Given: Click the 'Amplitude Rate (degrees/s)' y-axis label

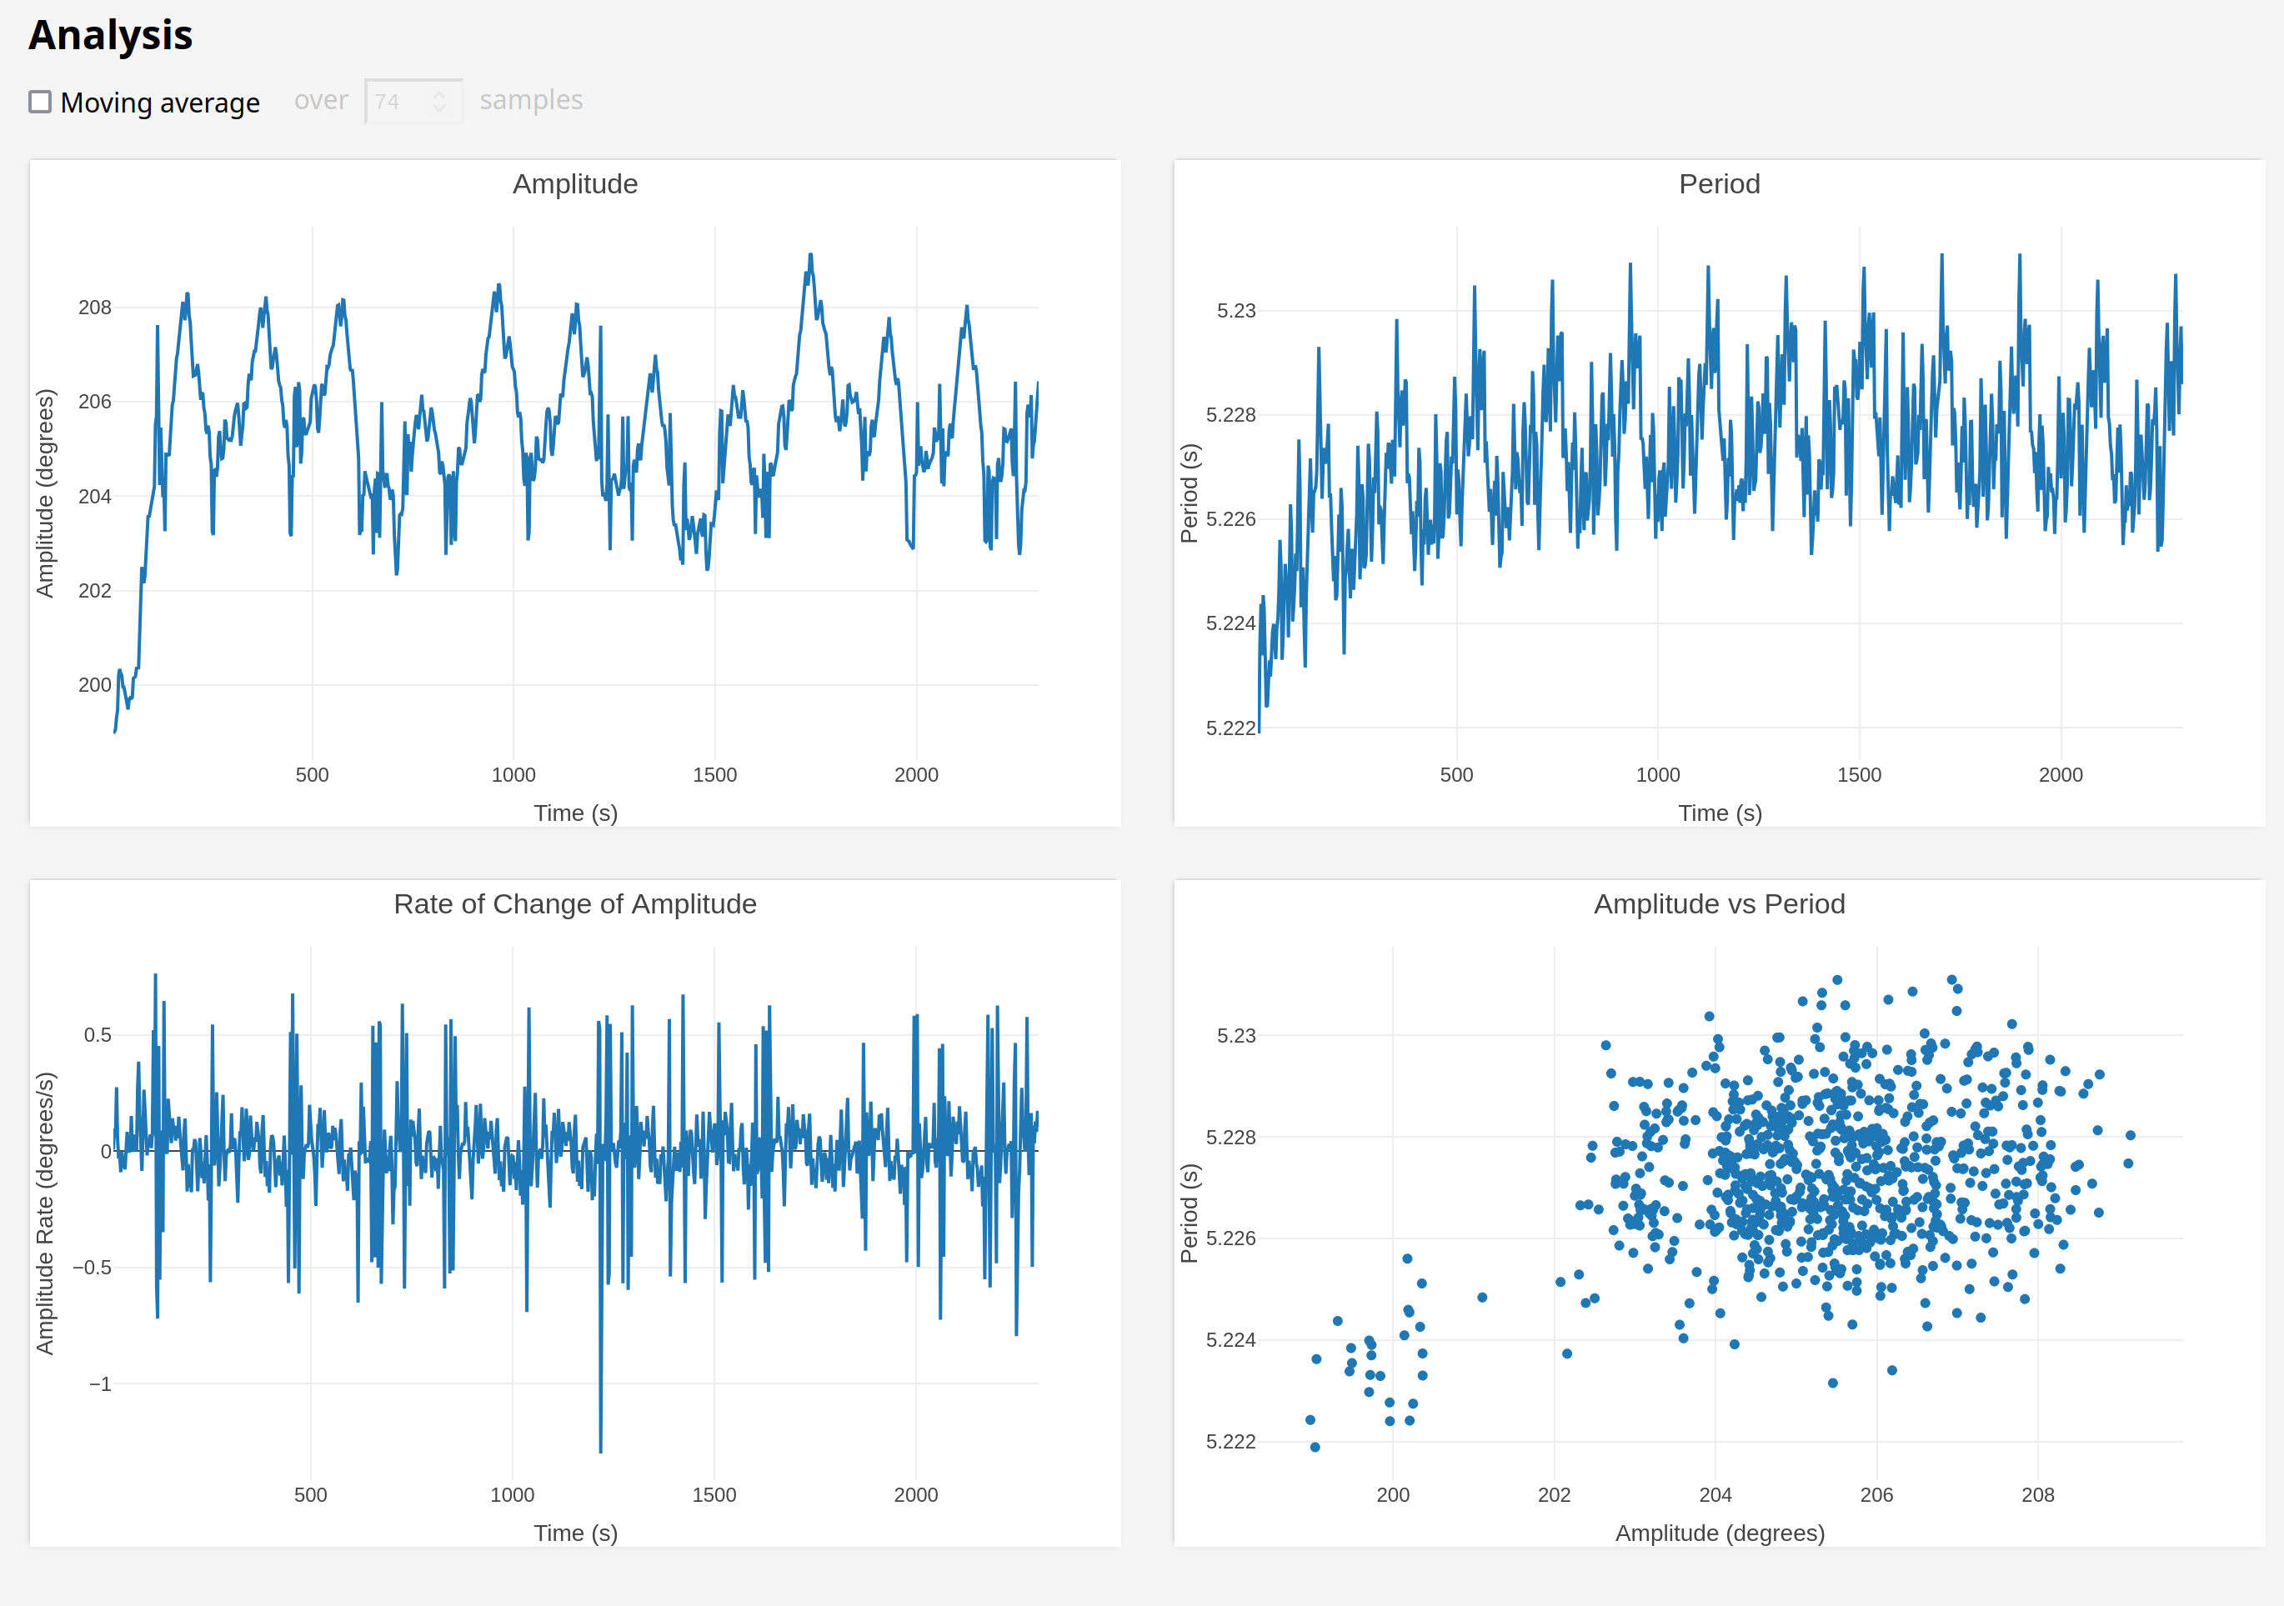Looking at the screenshot, I should pyautogui.click(x=45, y=1213).
